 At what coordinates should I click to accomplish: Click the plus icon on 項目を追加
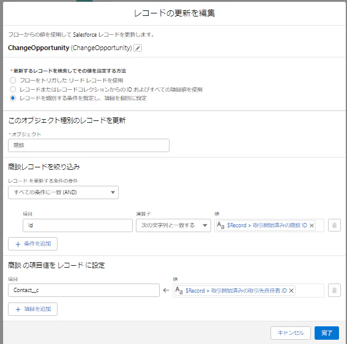pos(18,309)
